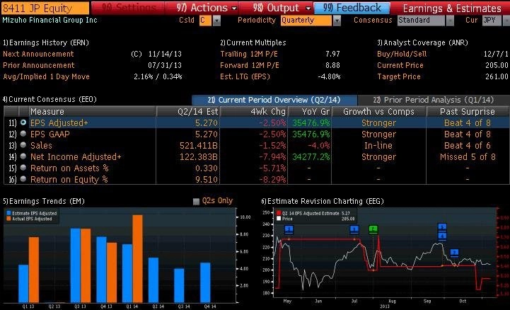Viewport: 510px width, 310px height.
Task: Click the Growth vs Comps column header
Action: (379, 112)
